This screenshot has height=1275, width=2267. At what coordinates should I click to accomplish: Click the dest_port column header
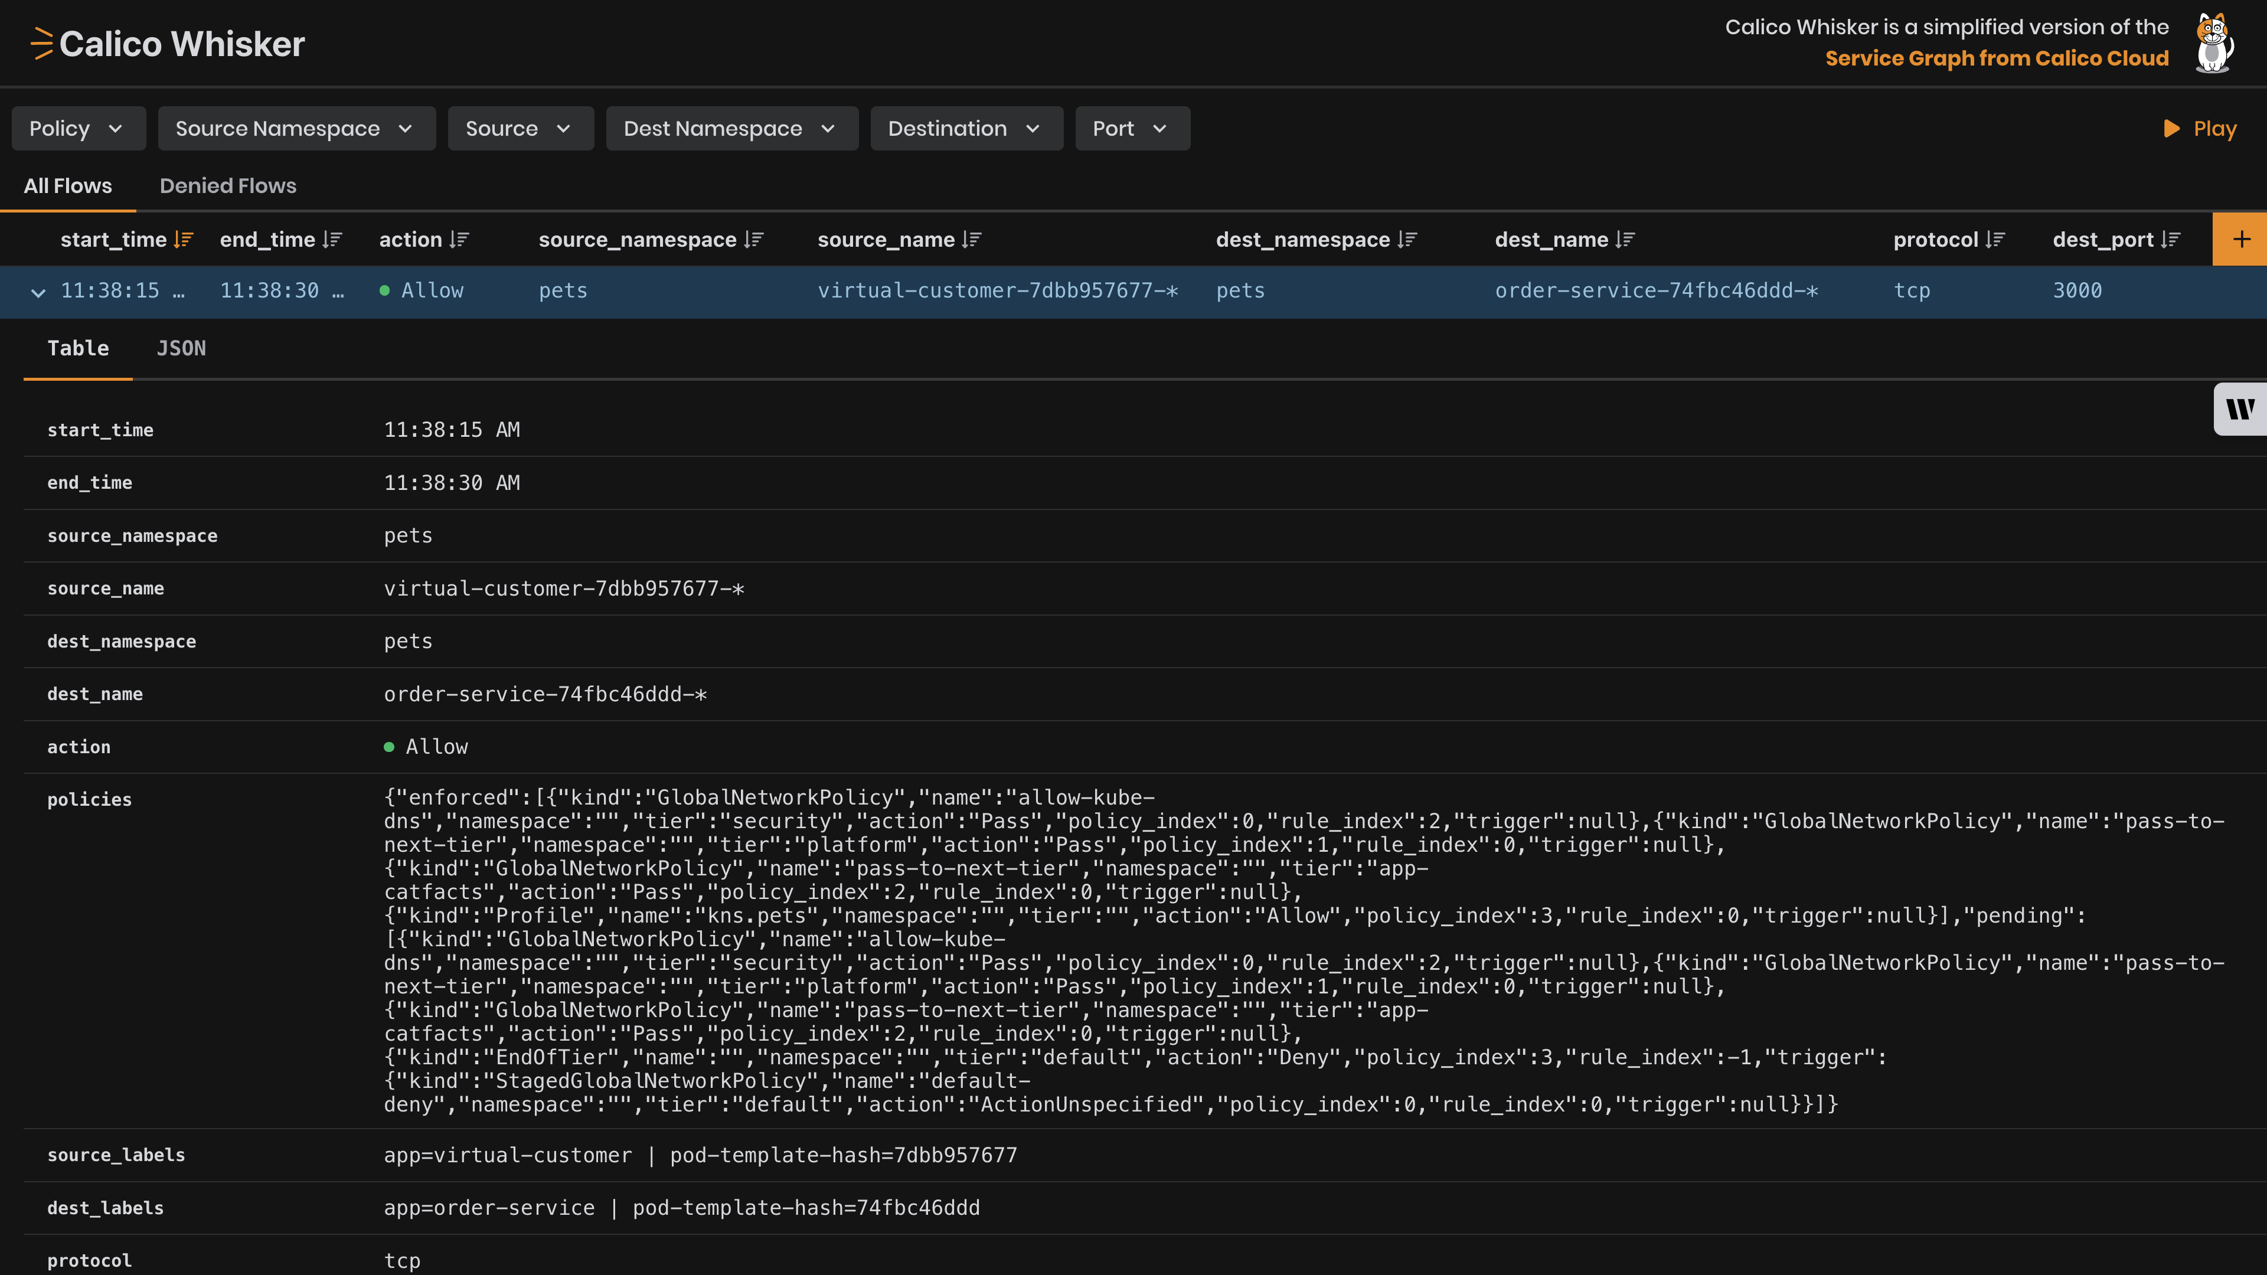(x=2102, y=239)
